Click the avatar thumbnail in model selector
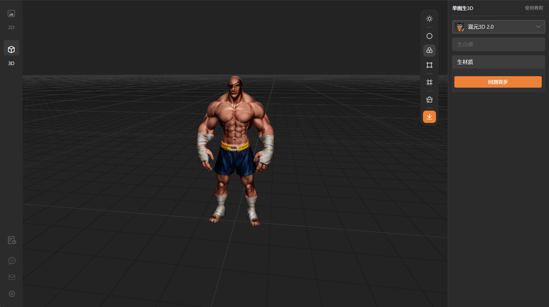Screen dimensions: 549x307 click(x=459, y=27)
